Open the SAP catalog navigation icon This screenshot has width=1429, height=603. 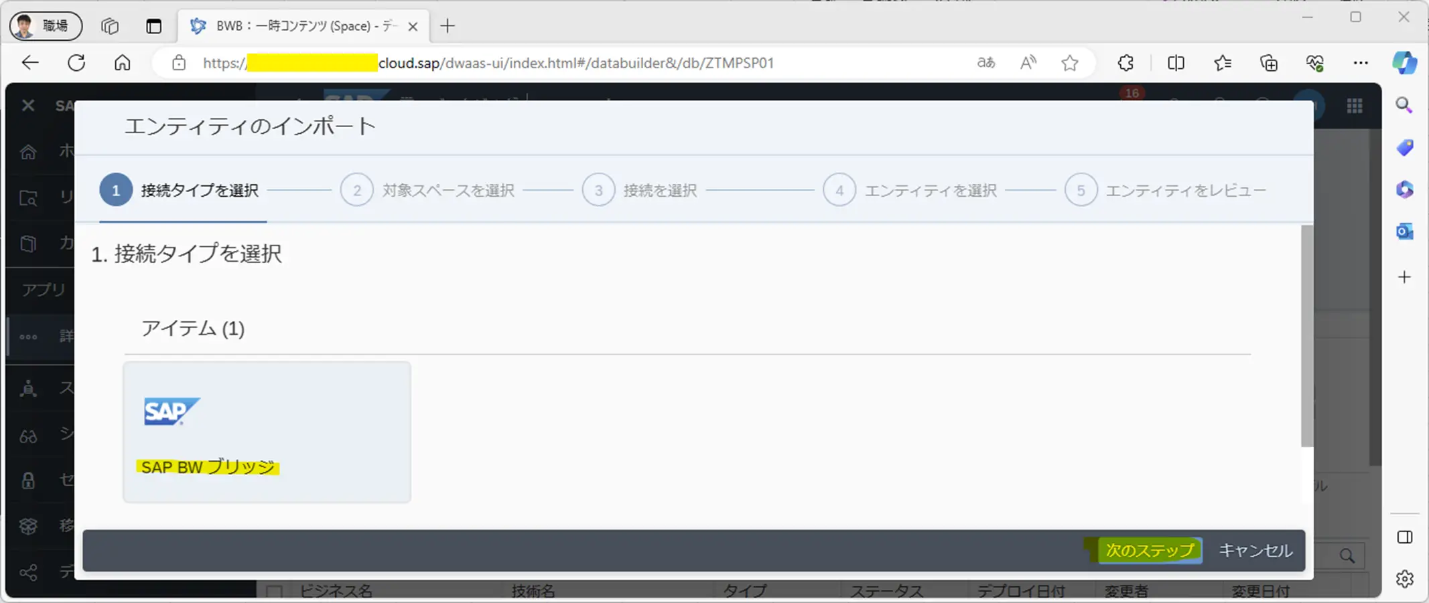tap(28, 244)
